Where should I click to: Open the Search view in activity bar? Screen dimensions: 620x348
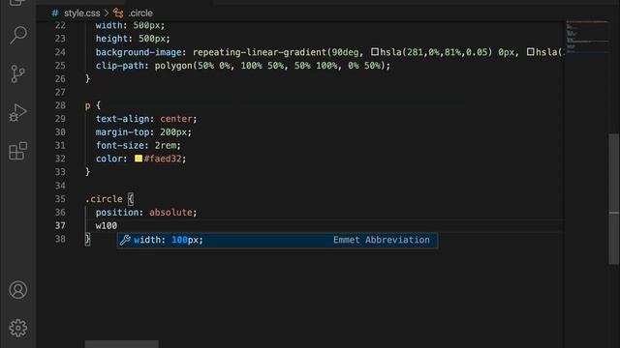pos(18,35)
